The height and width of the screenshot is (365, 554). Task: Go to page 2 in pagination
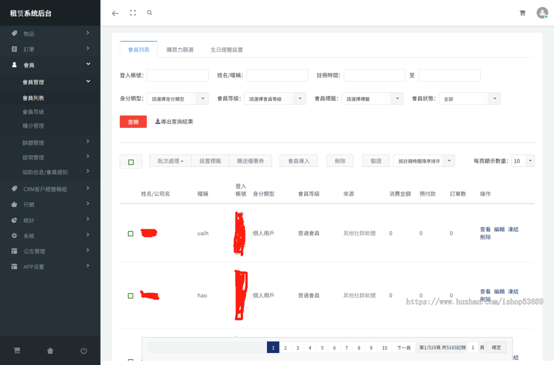285,347
